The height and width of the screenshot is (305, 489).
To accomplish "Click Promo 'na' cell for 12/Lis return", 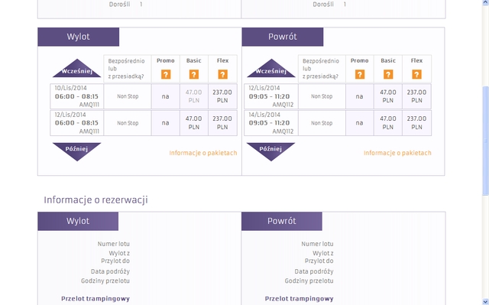I will (360, 96).
